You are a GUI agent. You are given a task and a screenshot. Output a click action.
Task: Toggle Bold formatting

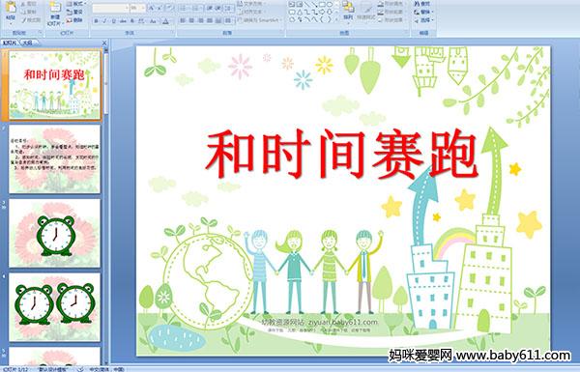pyautogui.click(x=96, y=21)
